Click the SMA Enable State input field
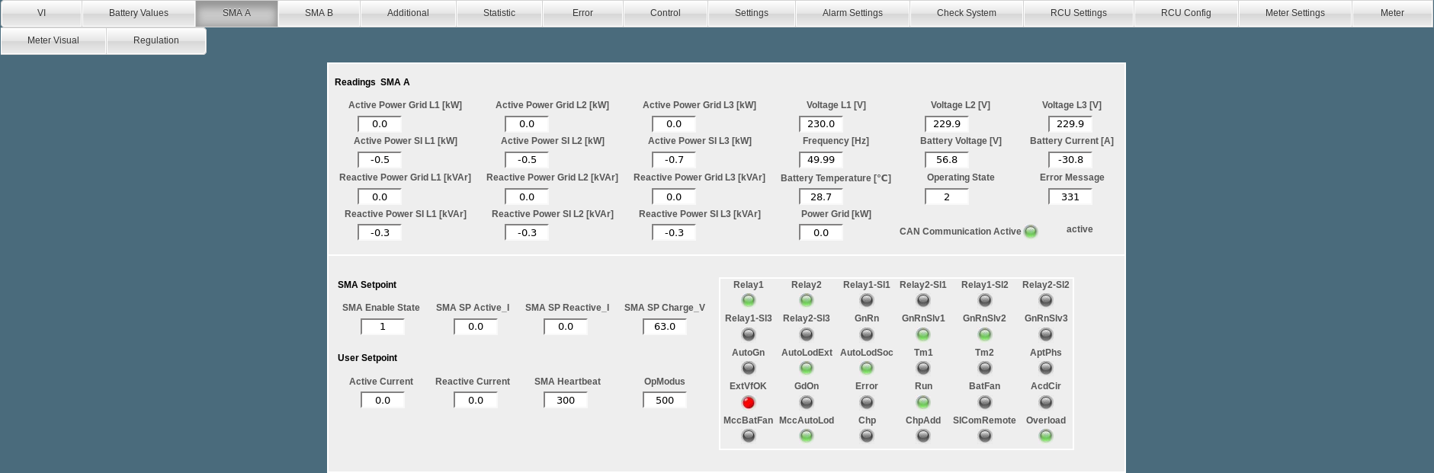Screen dimensions: 1434x473 pyautogui.click(x=383, y=327)
